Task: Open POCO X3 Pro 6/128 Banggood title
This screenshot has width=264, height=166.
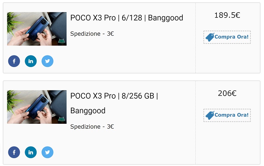Action: click(127, 18)
